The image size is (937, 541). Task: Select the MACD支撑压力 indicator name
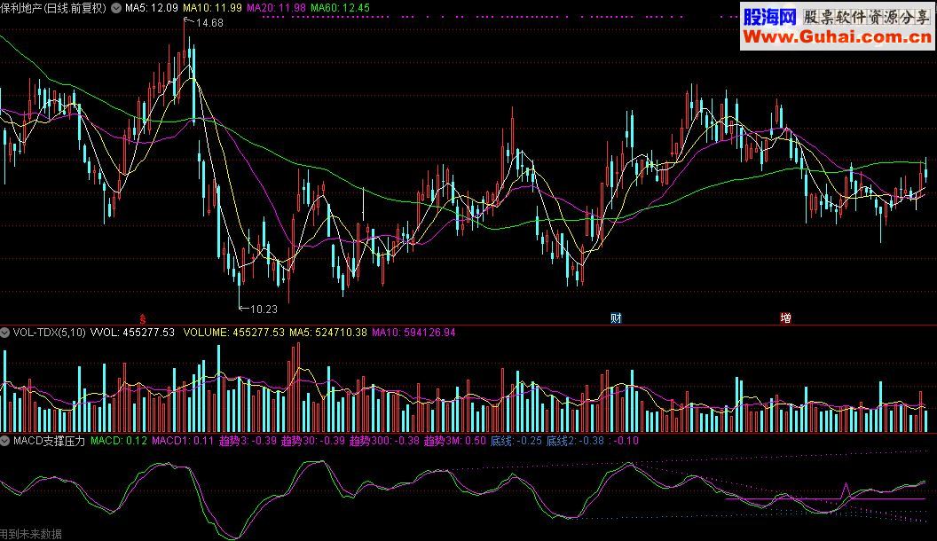pyautogui.click(x=50, y=441)
